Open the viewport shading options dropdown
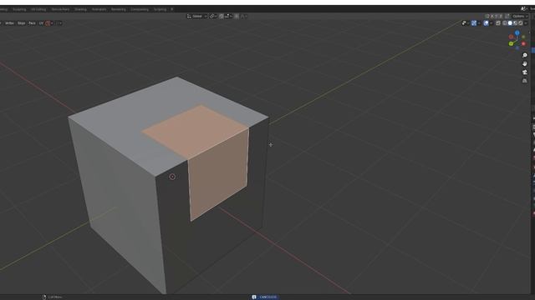The image size is (535, 300). coord(526,23)
